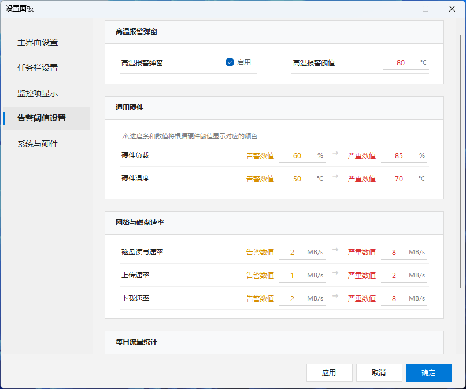The height and width of the screenshot is (389, 466).
Task: Click the 通用硬件 section header
Action: coord(274,108)
